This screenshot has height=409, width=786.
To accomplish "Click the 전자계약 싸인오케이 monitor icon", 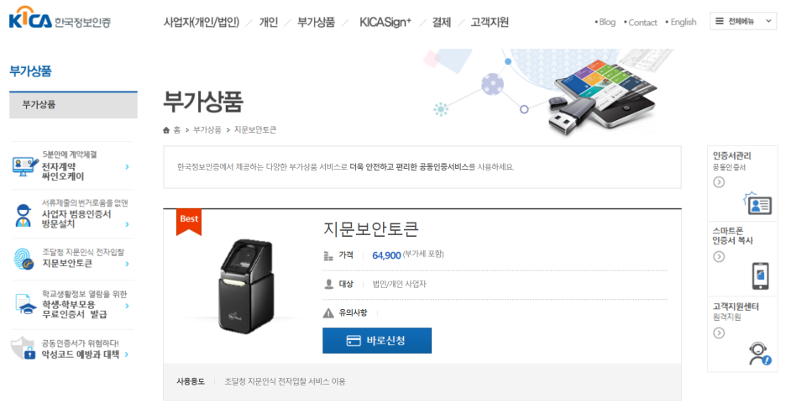I will click(24, 166).
